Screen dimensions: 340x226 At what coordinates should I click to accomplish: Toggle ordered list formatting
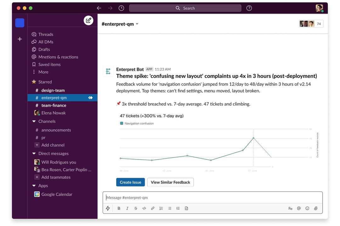(x=161, y=208)
